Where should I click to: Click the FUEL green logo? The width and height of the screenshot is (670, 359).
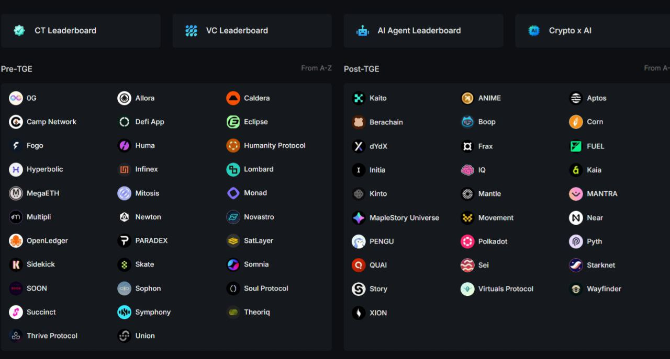click(576, 146)
